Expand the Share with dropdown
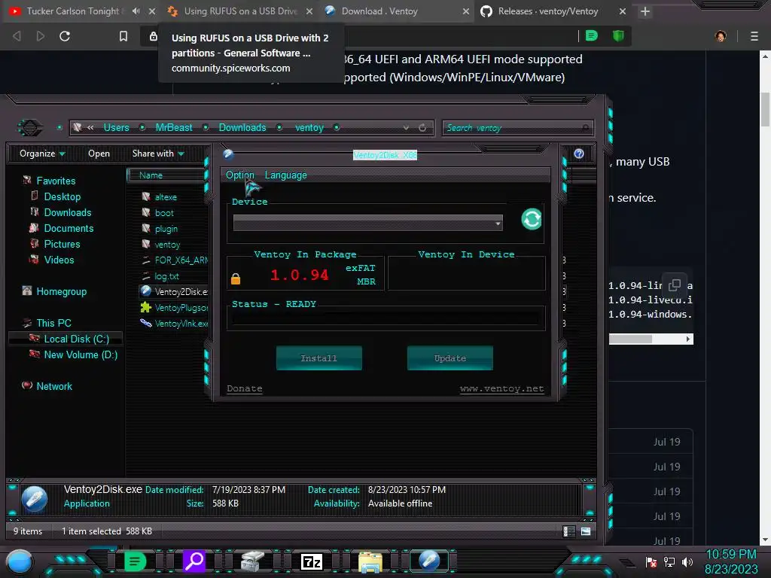771x578 pixels. pyautogui.click(x=158, y=154)
